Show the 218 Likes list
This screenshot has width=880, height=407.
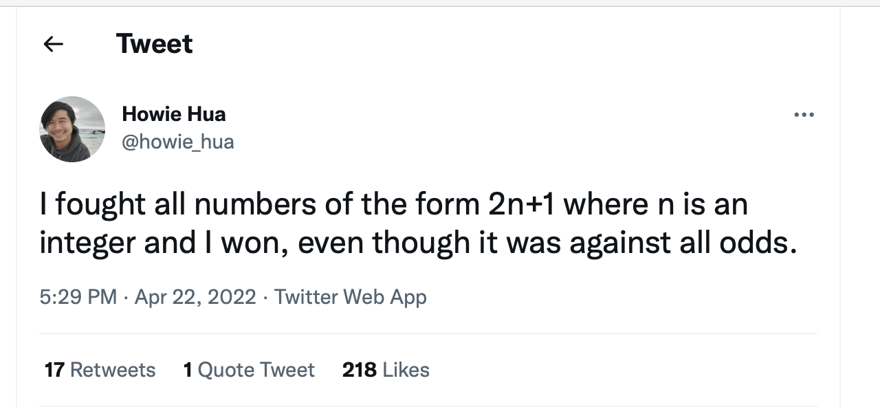386,370
